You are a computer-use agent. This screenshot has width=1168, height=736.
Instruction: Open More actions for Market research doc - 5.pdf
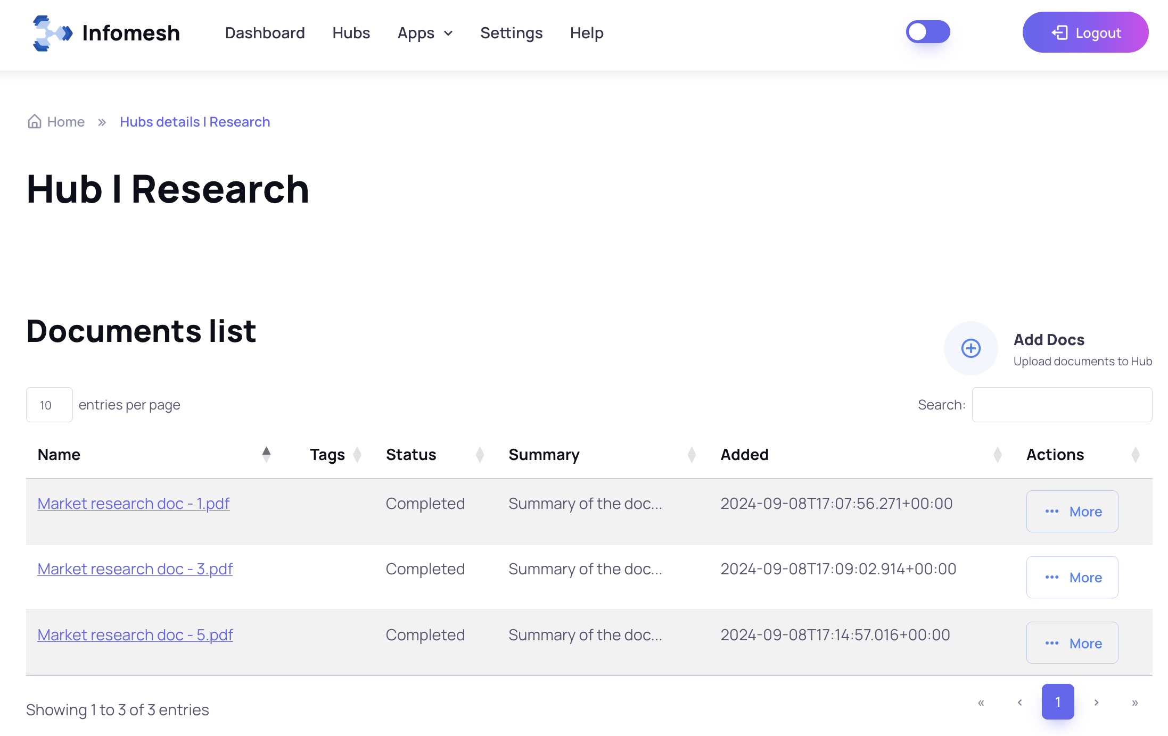pyautogui.click(x=1072, y=643)
